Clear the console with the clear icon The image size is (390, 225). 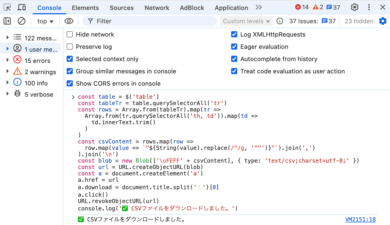click(x=22, y=21)
